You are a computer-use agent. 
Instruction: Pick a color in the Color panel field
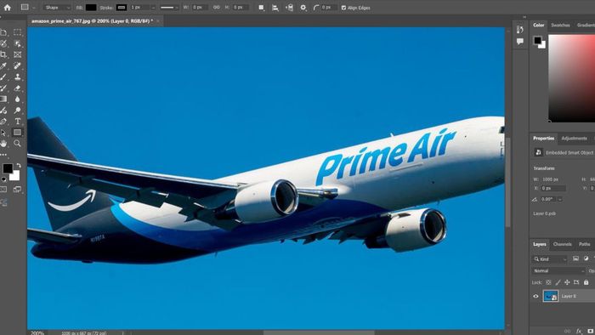click(x=571, y=77)
